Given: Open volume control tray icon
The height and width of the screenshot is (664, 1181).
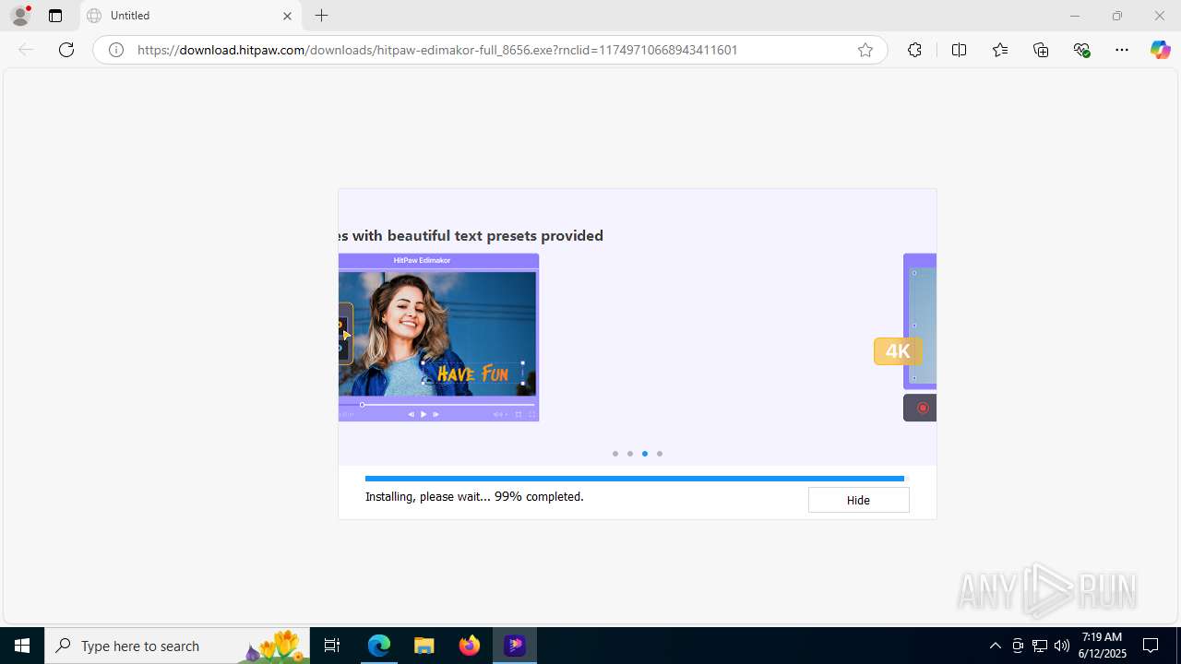Looking at the screenshot, I should (x=1062, y=646).
